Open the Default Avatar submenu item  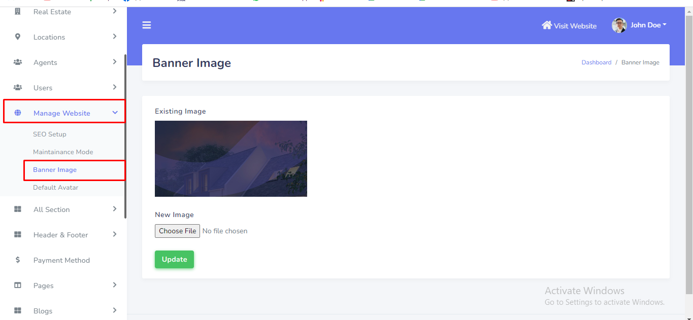click(x=56, y=188)
